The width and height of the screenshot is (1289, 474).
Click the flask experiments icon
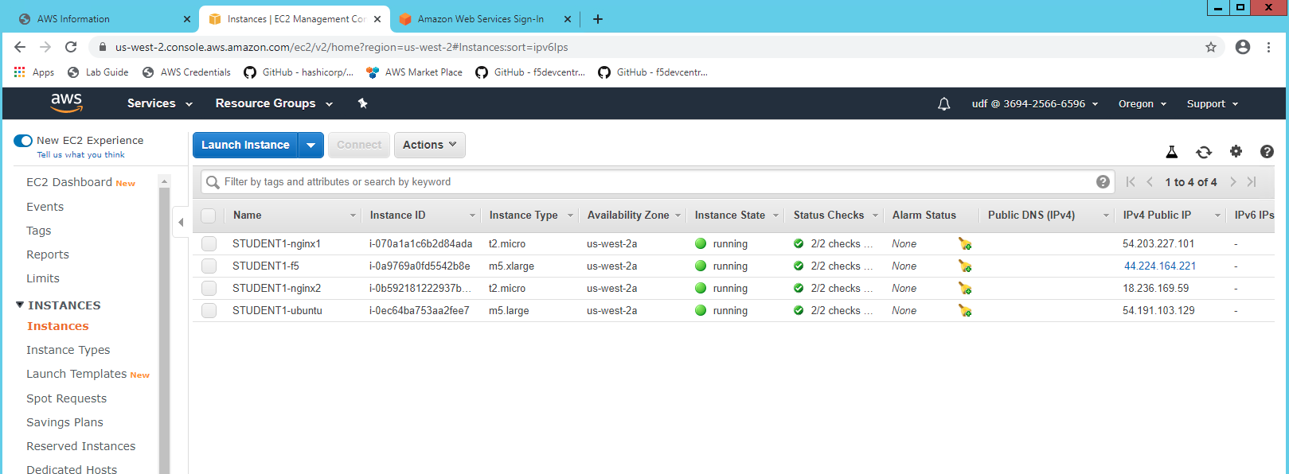[1171, 152]
